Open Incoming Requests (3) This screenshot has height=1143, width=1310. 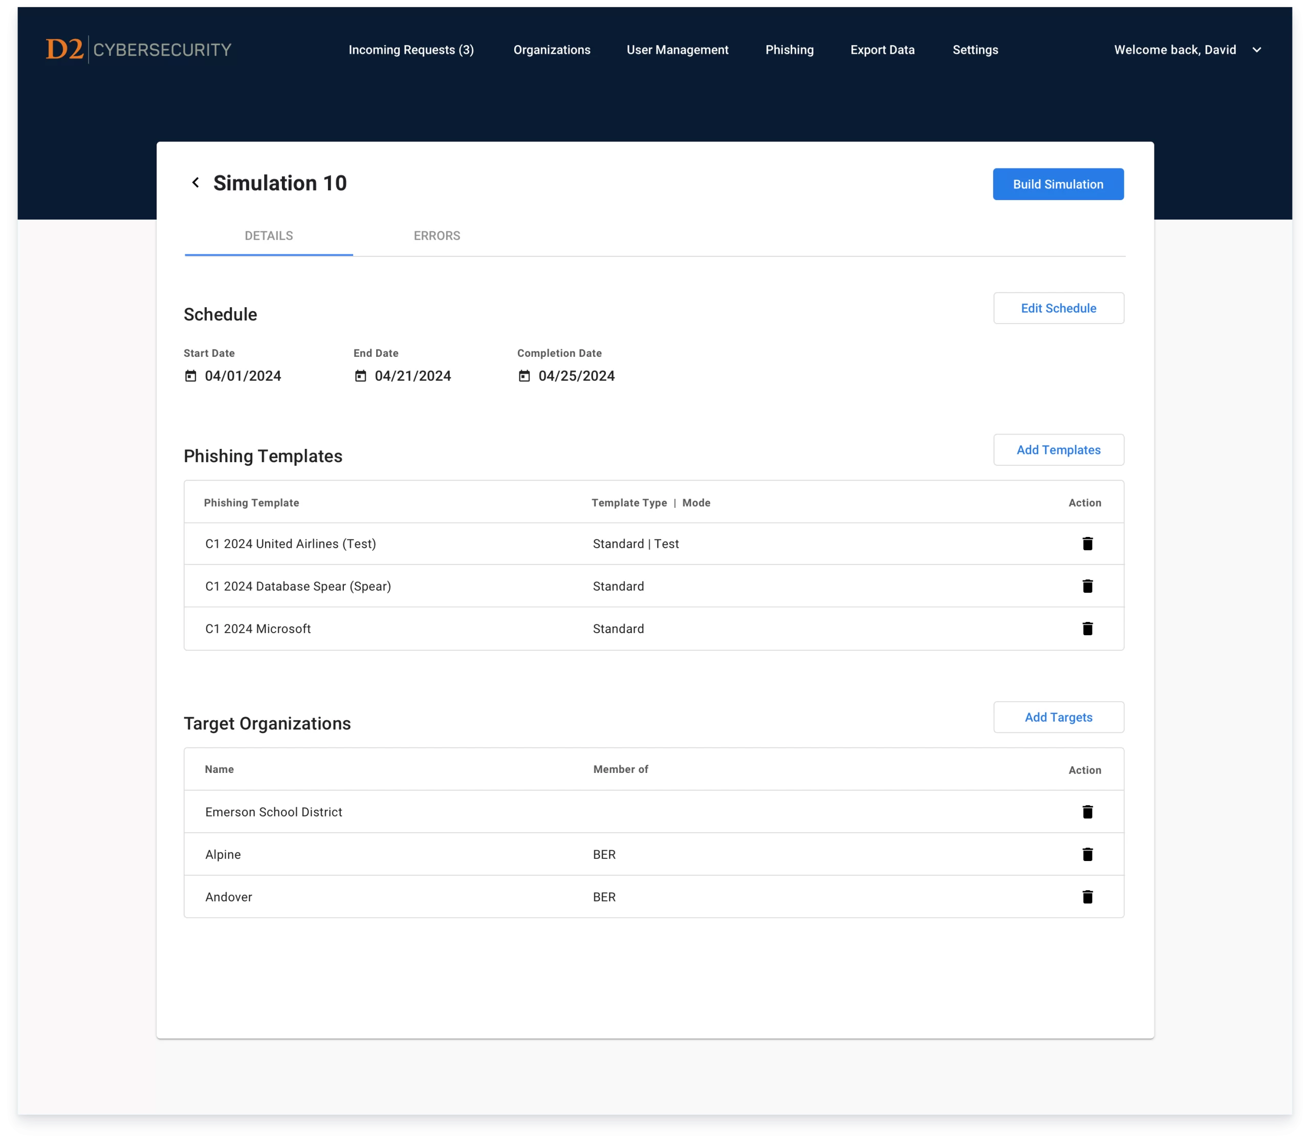click(411, 50)
